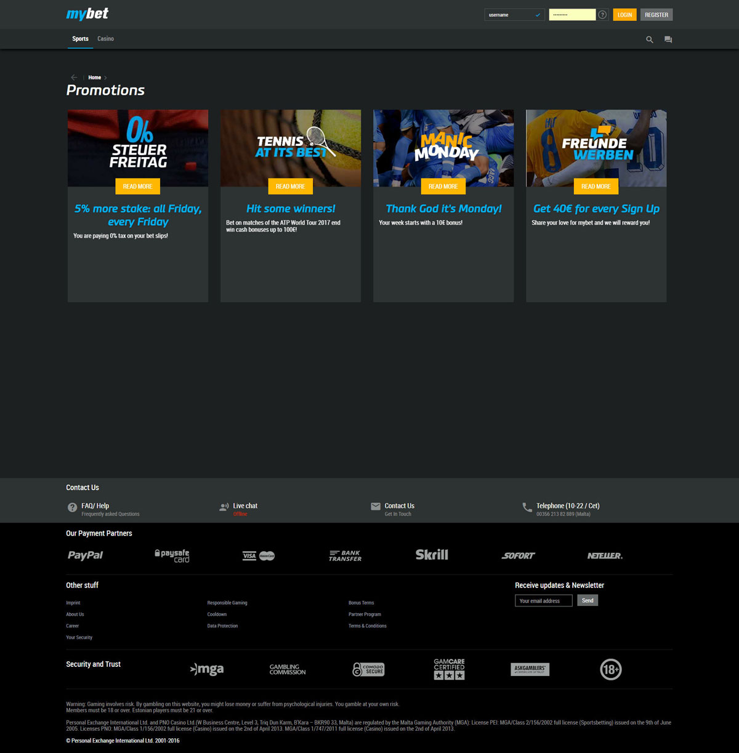
Task: Open the Imprint footer link
Action: click(x=73, y=603)
